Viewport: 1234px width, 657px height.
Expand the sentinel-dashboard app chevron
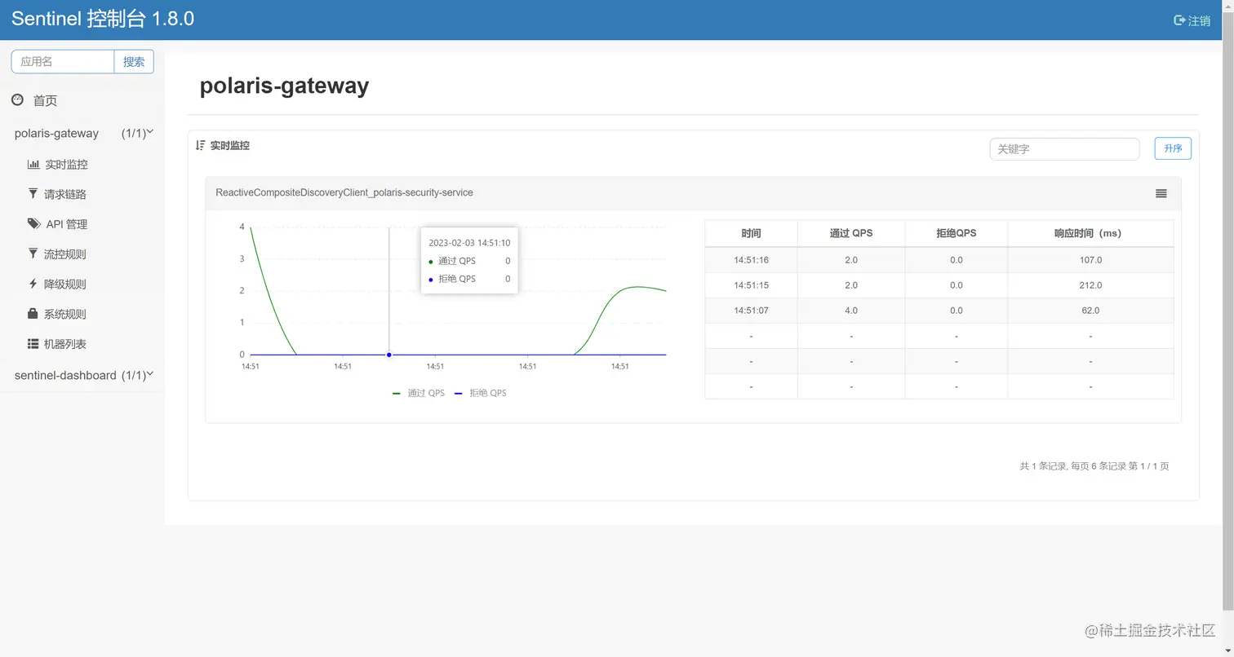click(x=149, y=374)
